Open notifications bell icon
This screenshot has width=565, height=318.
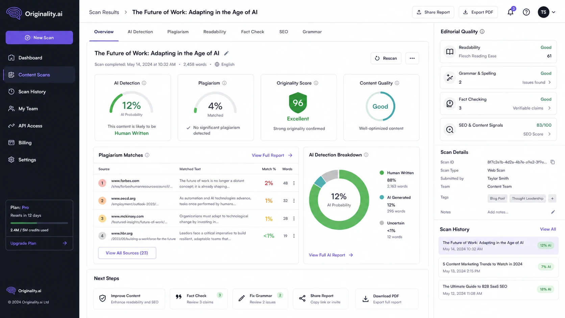click(x=510, y=12)
